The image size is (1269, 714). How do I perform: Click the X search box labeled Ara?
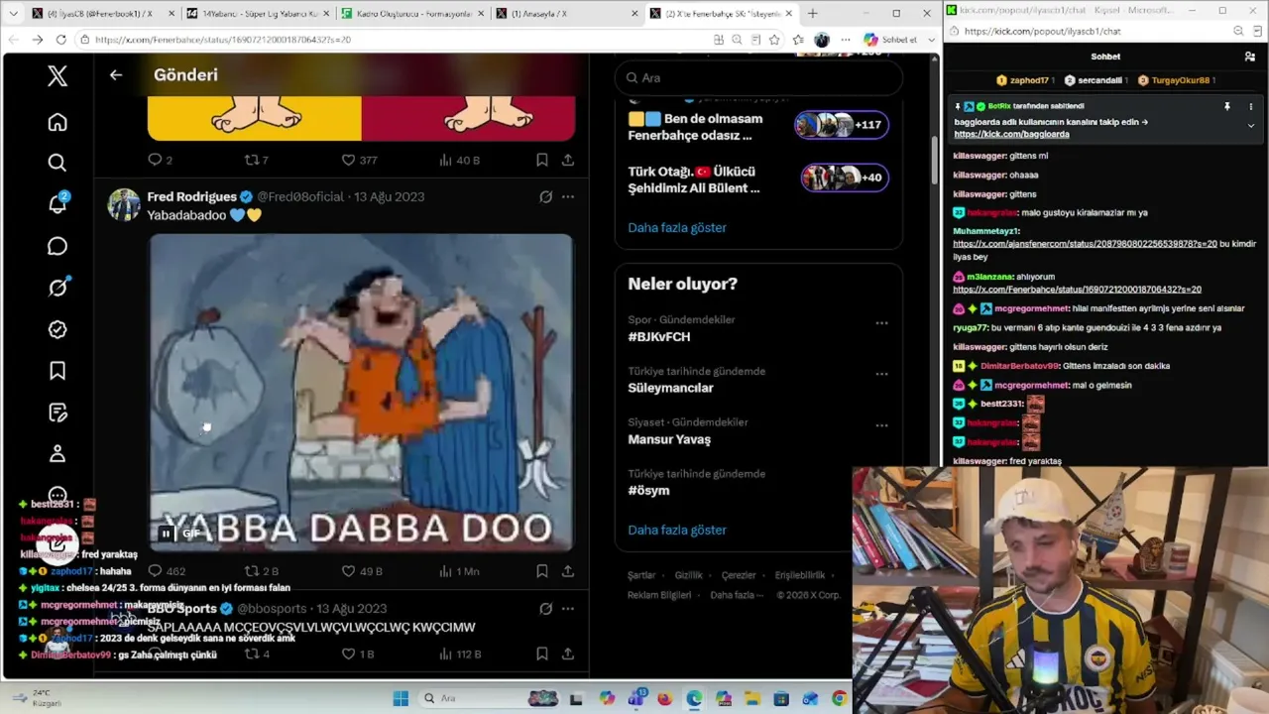tap(758, 77)
